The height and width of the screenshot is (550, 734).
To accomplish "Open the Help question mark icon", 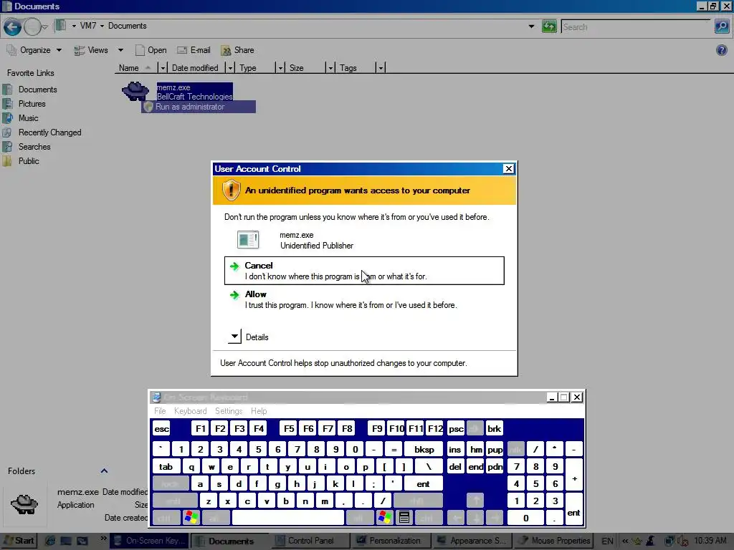I will tap(721, 50).
